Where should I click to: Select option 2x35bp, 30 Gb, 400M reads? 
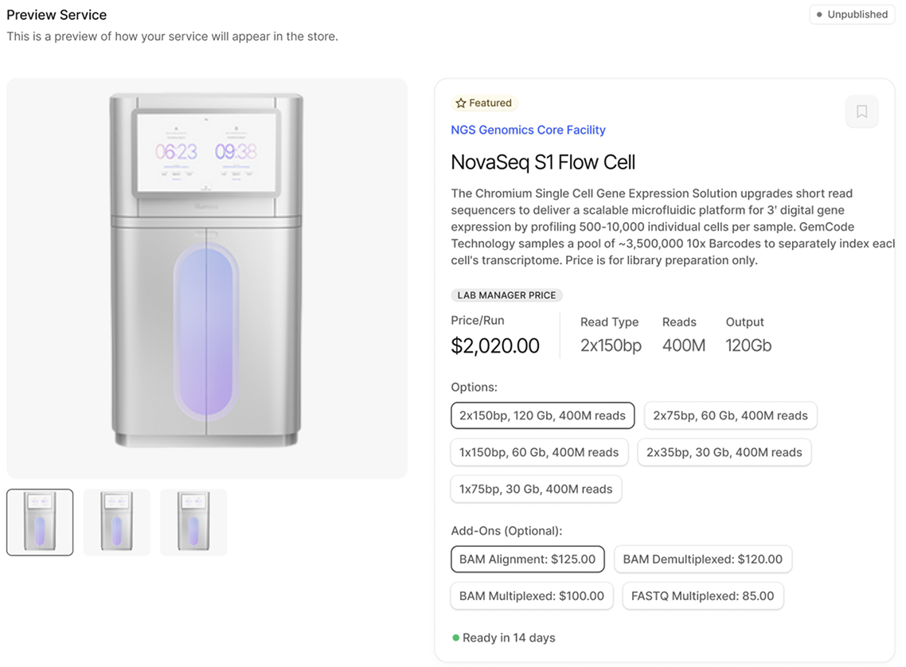coord(724,453)
